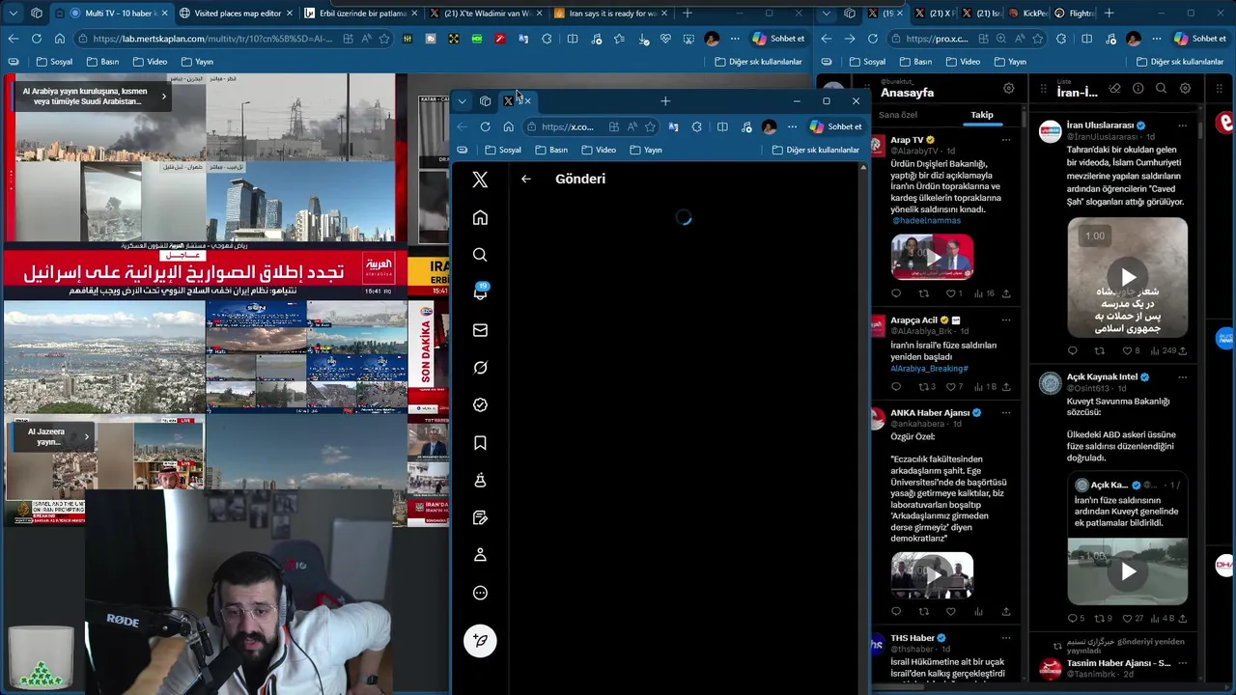Open ANKA Haber Ajansı profile name
1236x695 pixels.
pos(930,412)
